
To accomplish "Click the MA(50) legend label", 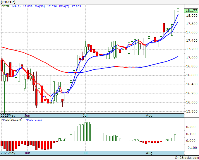I will 40,6.
